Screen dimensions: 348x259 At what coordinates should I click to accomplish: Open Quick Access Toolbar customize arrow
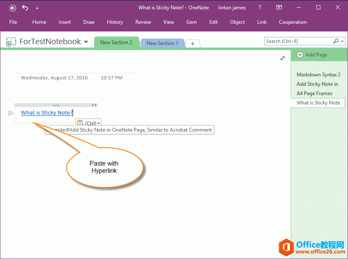37,8
